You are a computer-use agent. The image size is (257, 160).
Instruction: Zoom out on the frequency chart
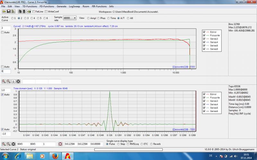coord(9,81)
